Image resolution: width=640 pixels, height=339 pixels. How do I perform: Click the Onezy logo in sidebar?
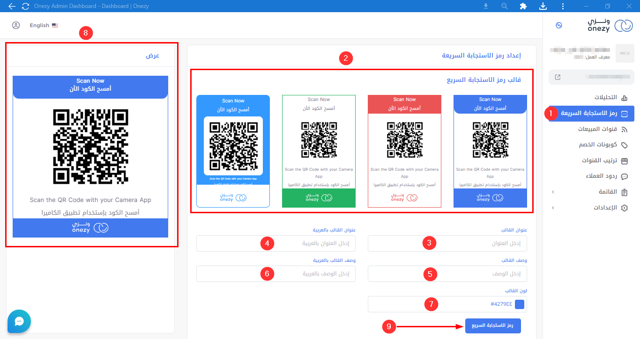click(x=610, y=26)
